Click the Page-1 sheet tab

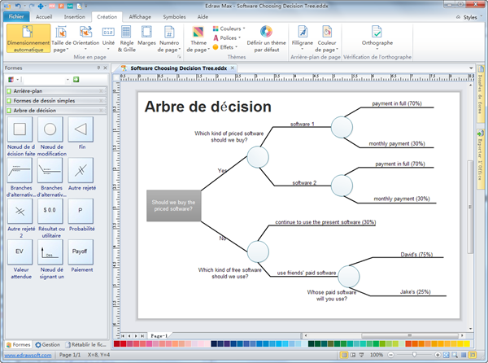159,335
